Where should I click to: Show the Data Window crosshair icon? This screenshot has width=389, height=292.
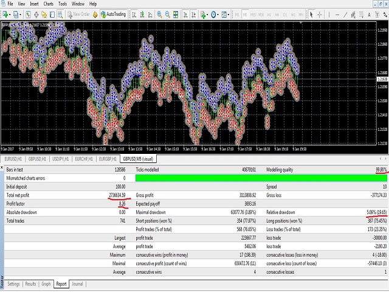pyautogui.click(x=36, y=15)
